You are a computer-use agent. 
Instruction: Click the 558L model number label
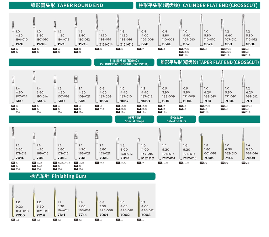point(250,44)
